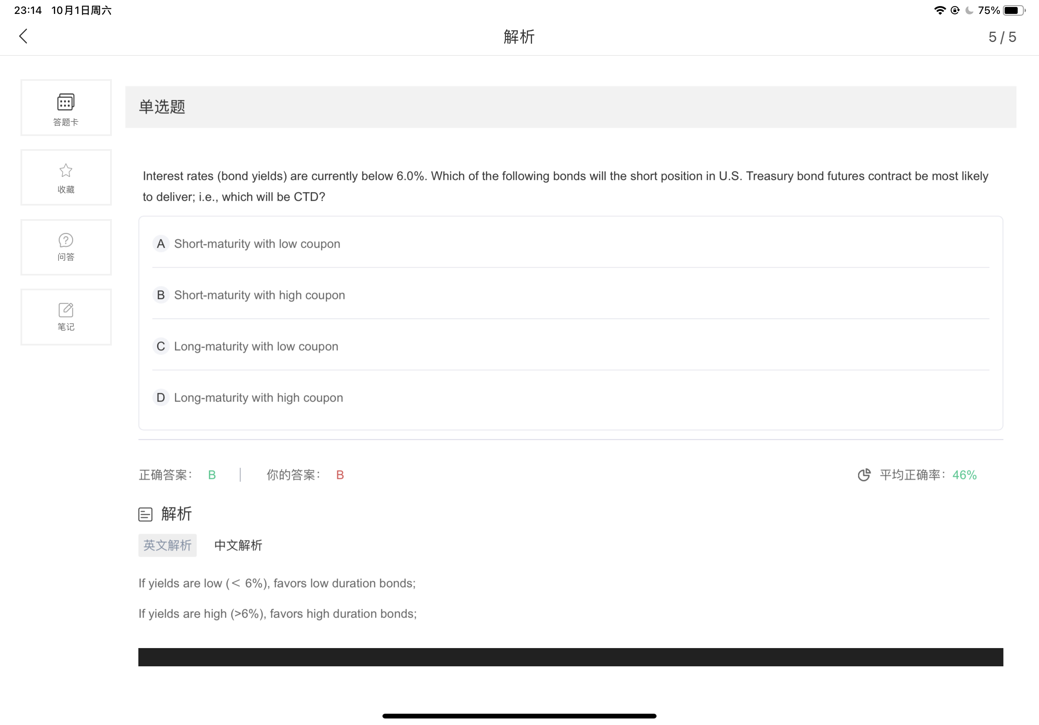The height and width of the screenshot is (725, 1039).
Task: Select option C circle radio
Action: (x=161, y=347)
